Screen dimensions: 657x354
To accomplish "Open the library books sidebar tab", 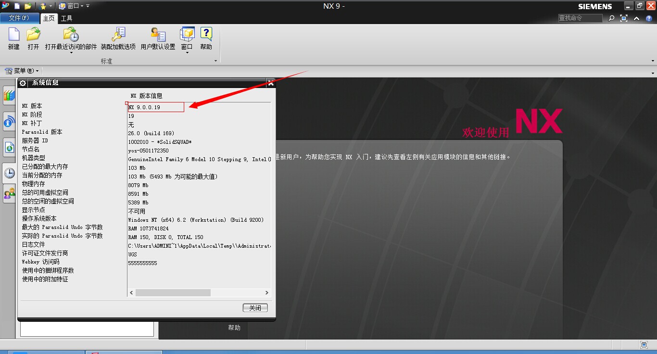I will click(9, 95).
